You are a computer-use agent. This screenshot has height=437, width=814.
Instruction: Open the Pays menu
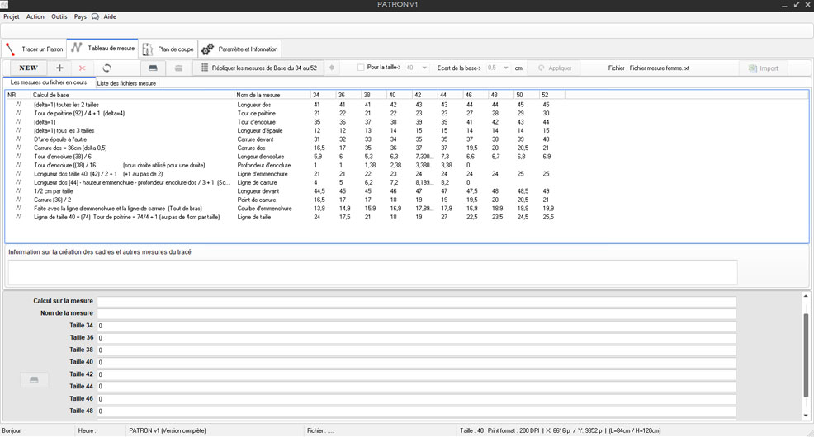80,16
